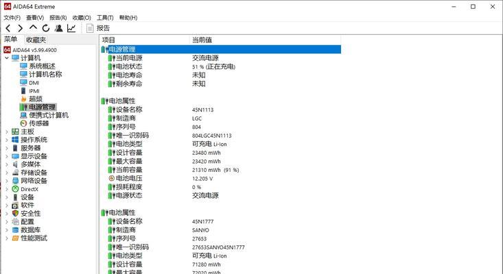Select the 设计容量 71280 mWh value
This screenshot has height=274, width=503.
207,264
